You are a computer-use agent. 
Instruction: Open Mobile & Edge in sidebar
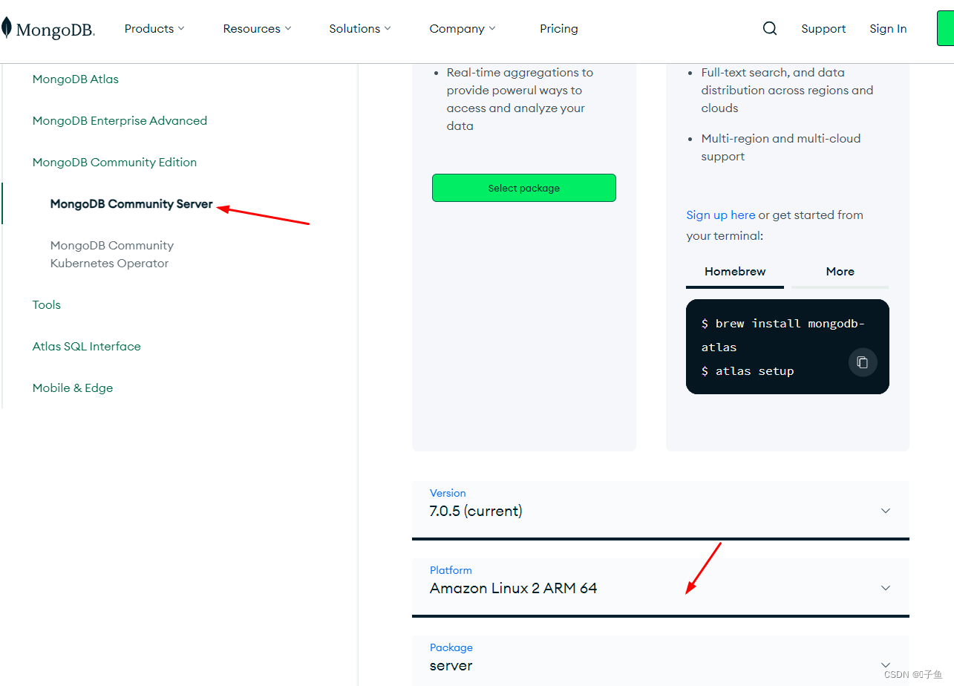point(73,388)
